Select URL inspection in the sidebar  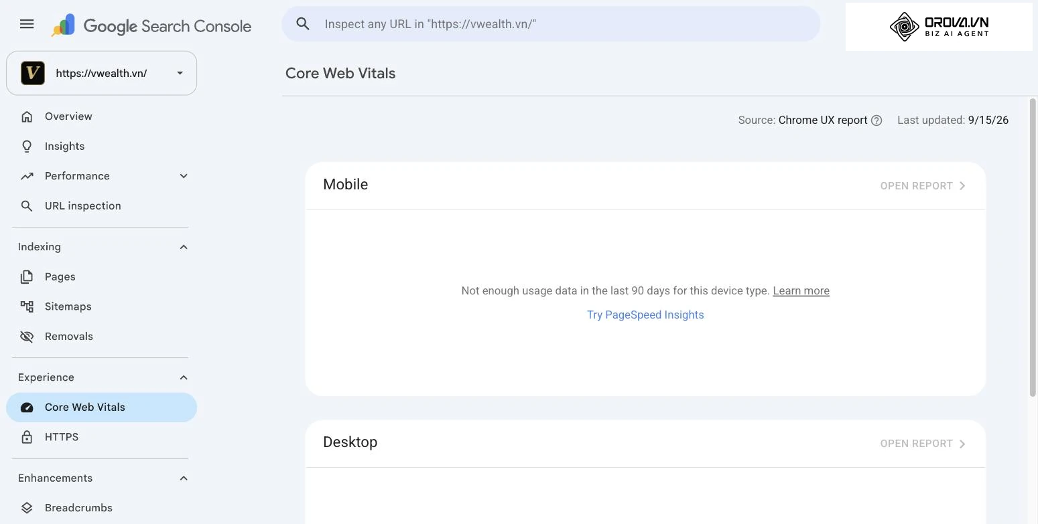click(x=102, y=206)
